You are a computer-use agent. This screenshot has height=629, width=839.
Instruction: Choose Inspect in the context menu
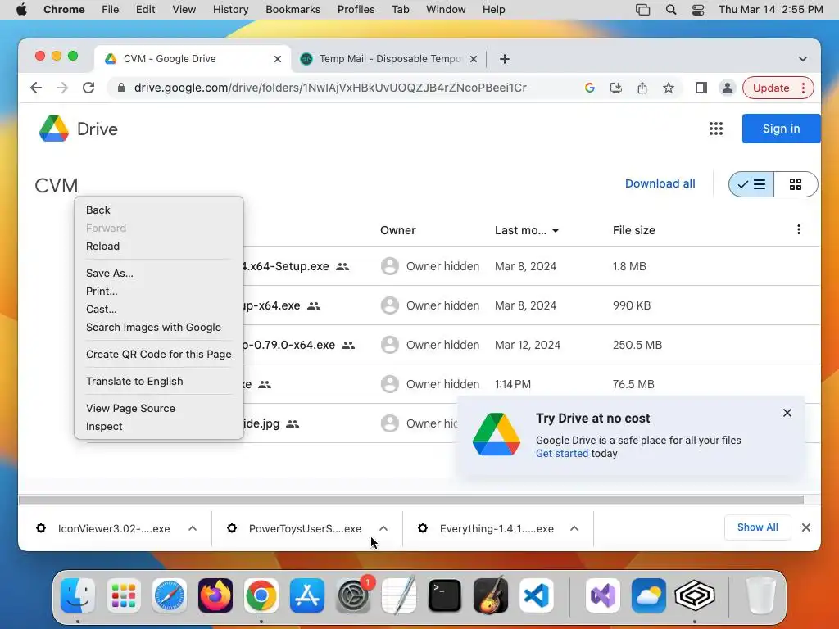pos(159,426)
